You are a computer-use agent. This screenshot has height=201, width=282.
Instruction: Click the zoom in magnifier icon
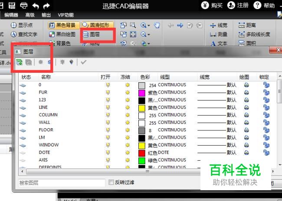click(144, 25)
